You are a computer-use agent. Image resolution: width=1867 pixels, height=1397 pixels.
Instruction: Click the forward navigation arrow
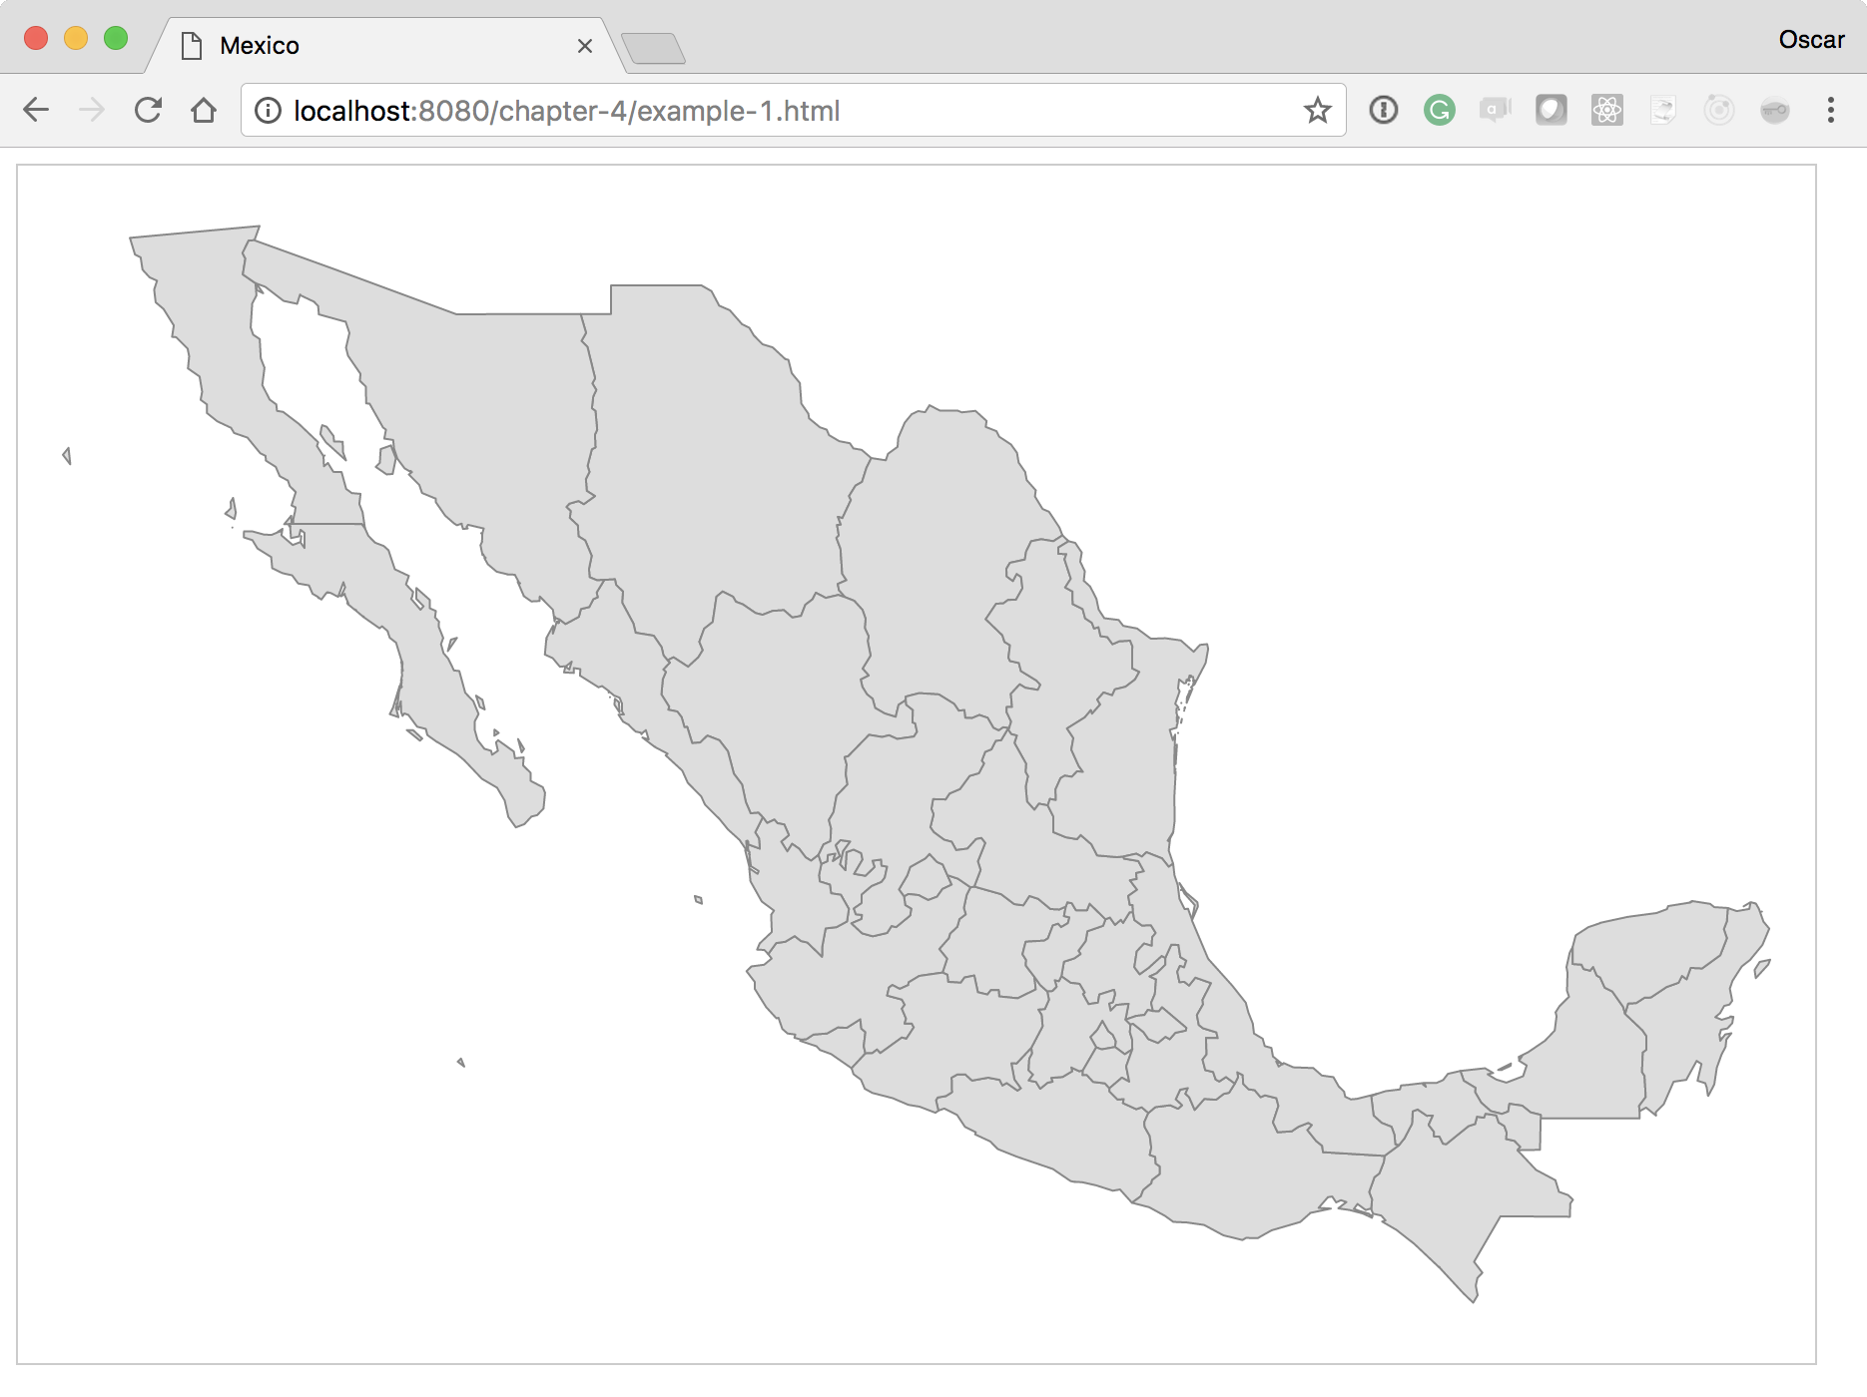point(92,110)
